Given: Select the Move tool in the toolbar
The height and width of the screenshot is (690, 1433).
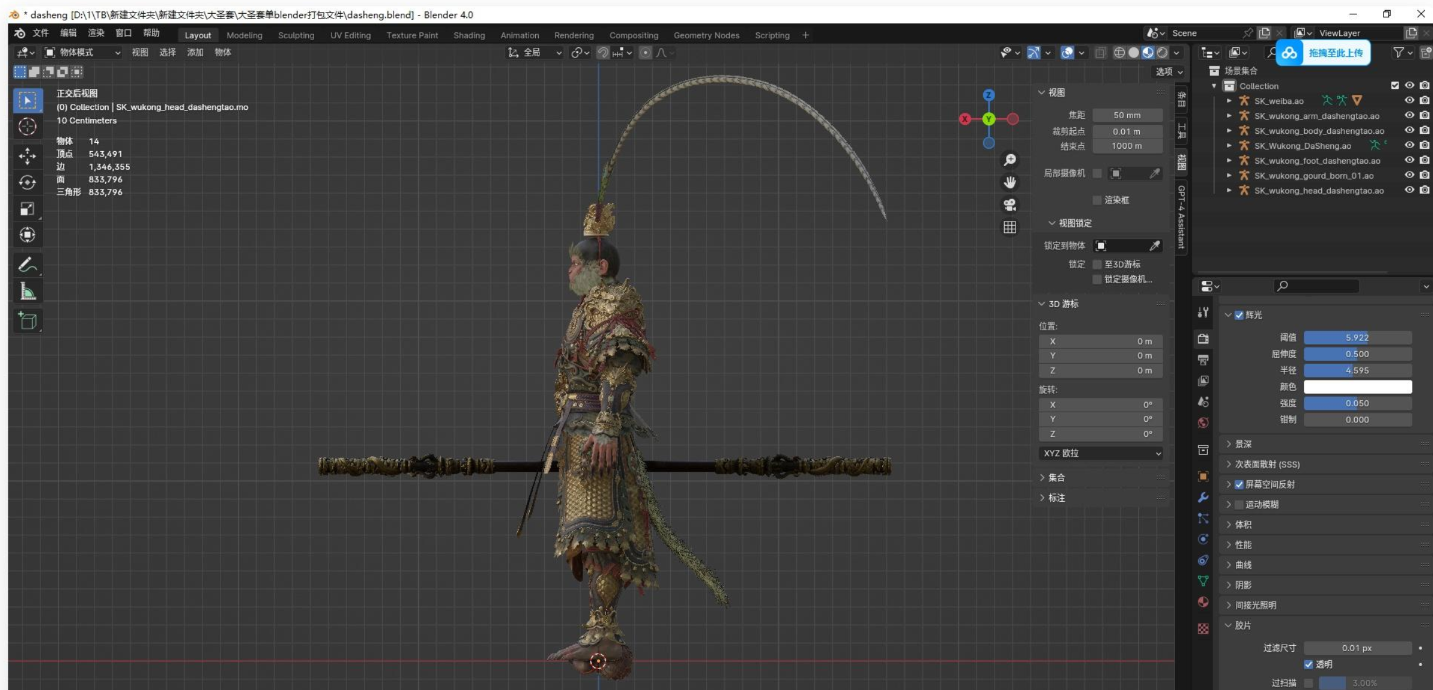Looking at the screenshot, I should coord(27,156).
